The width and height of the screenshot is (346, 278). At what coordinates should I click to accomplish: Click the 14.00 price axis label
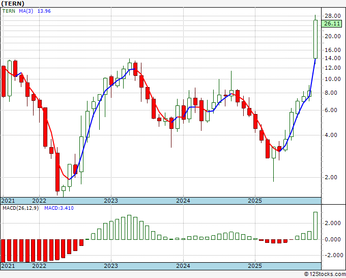pyautogui.click(x=333, y=58)
